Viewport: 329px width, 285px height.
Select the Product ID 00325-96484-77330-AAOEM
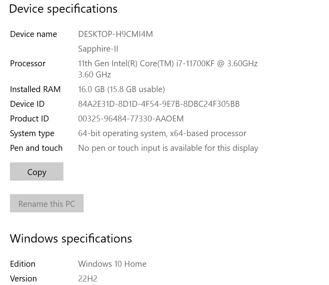[x=131, y=118]
